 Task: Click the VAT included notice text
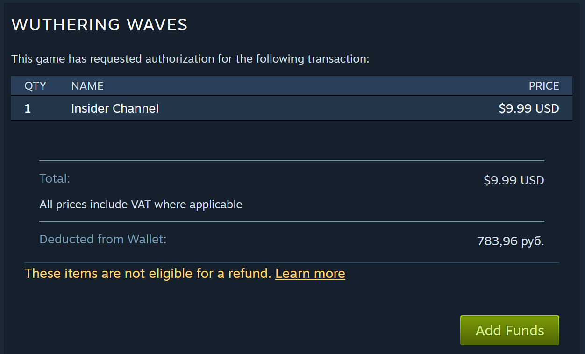pyautogui.click(x=141, y=204)
